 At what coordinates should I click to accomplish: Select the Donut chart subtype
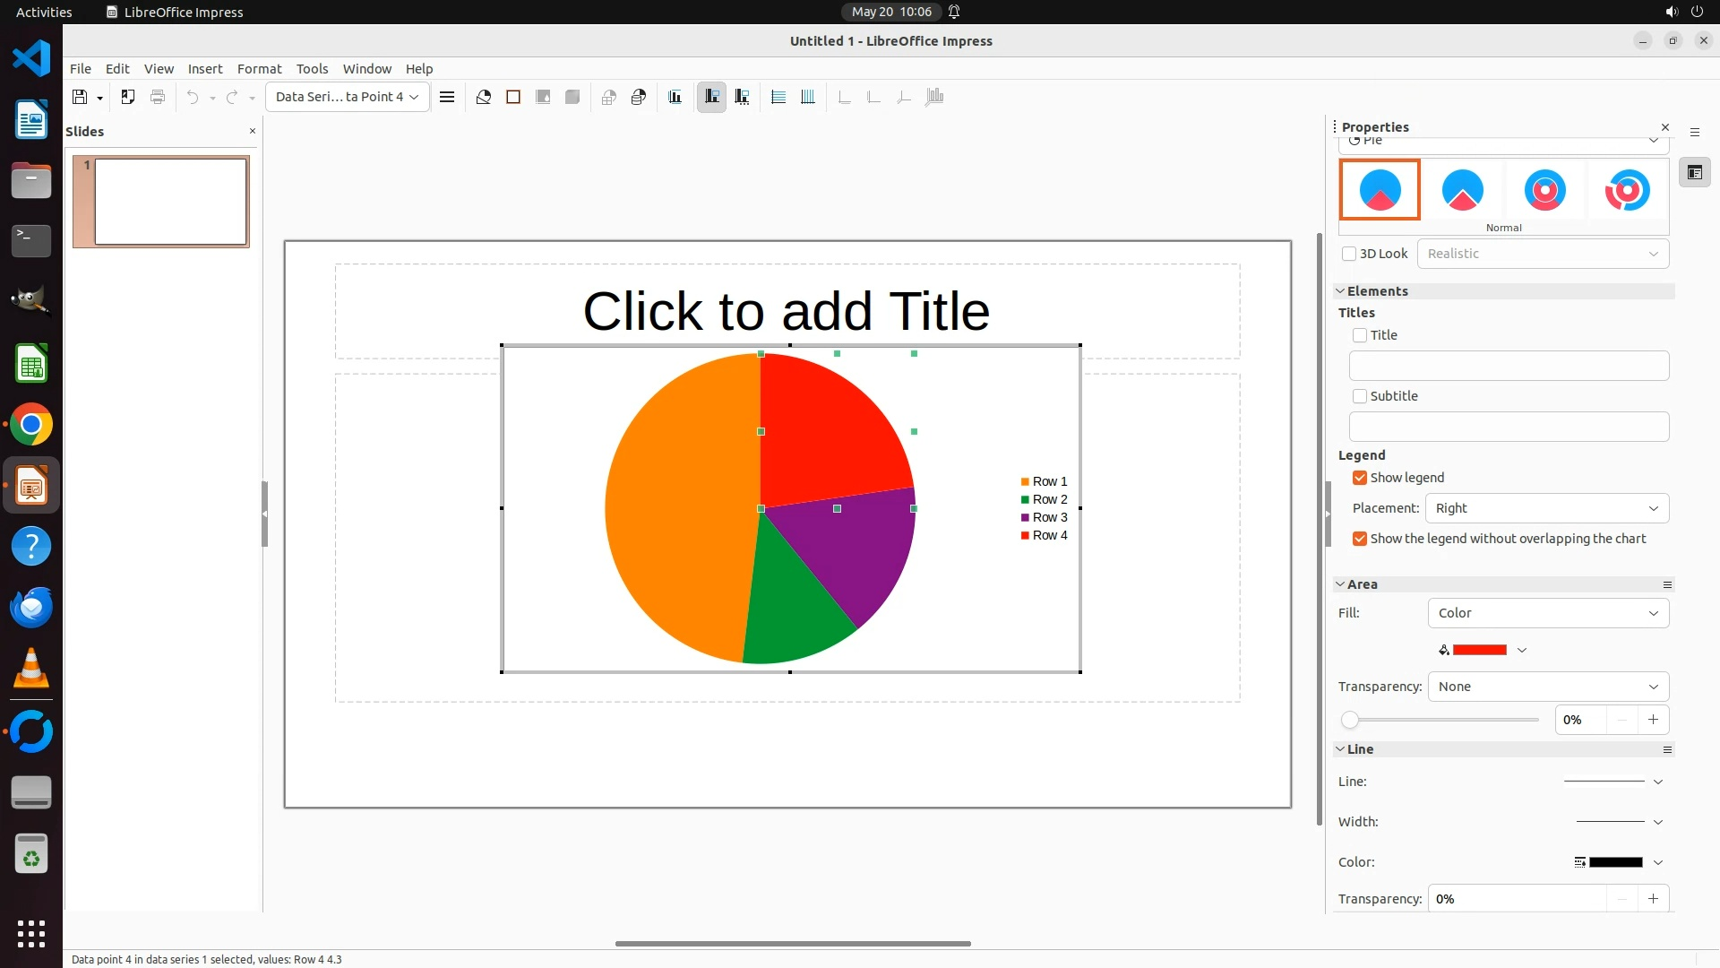coord(1544,190)
